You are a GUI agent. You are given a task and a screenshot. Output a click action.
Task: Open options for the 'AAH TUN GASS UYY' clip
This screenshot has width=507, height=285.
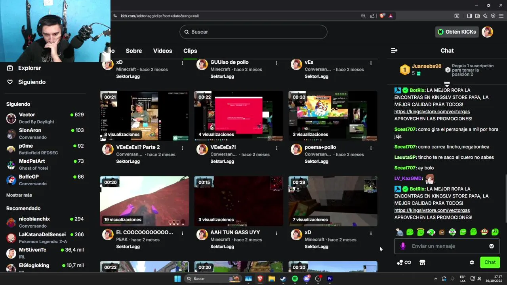pos(276,233)
